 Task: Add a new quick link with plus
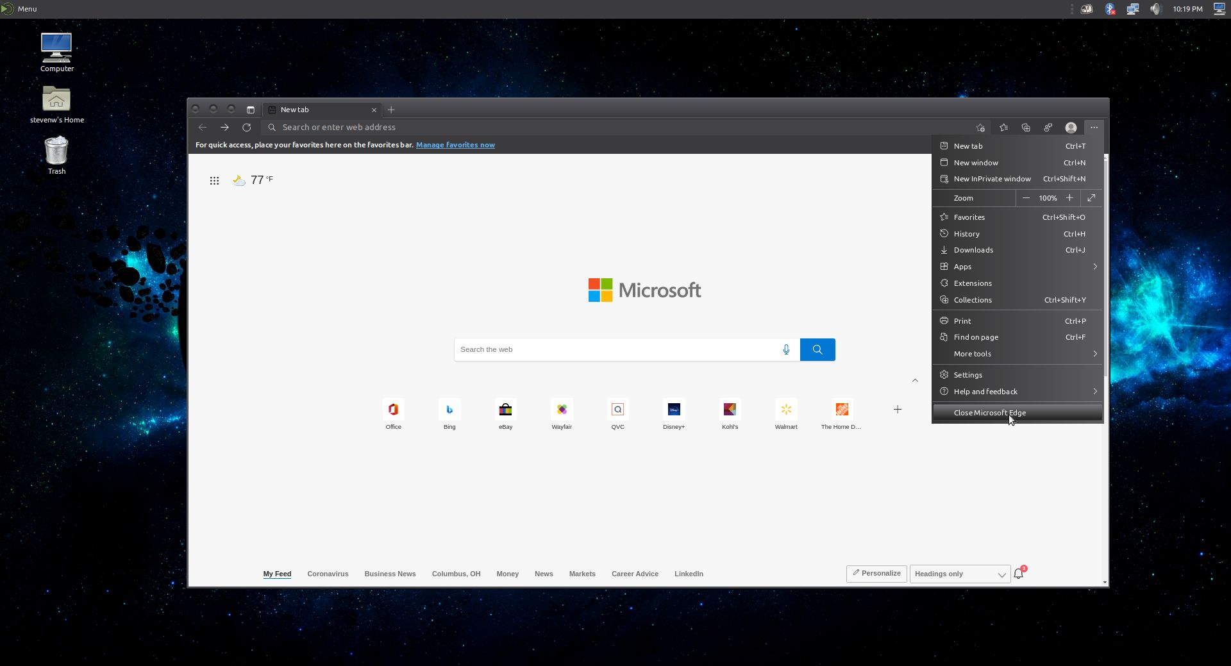tap(898, 410)
